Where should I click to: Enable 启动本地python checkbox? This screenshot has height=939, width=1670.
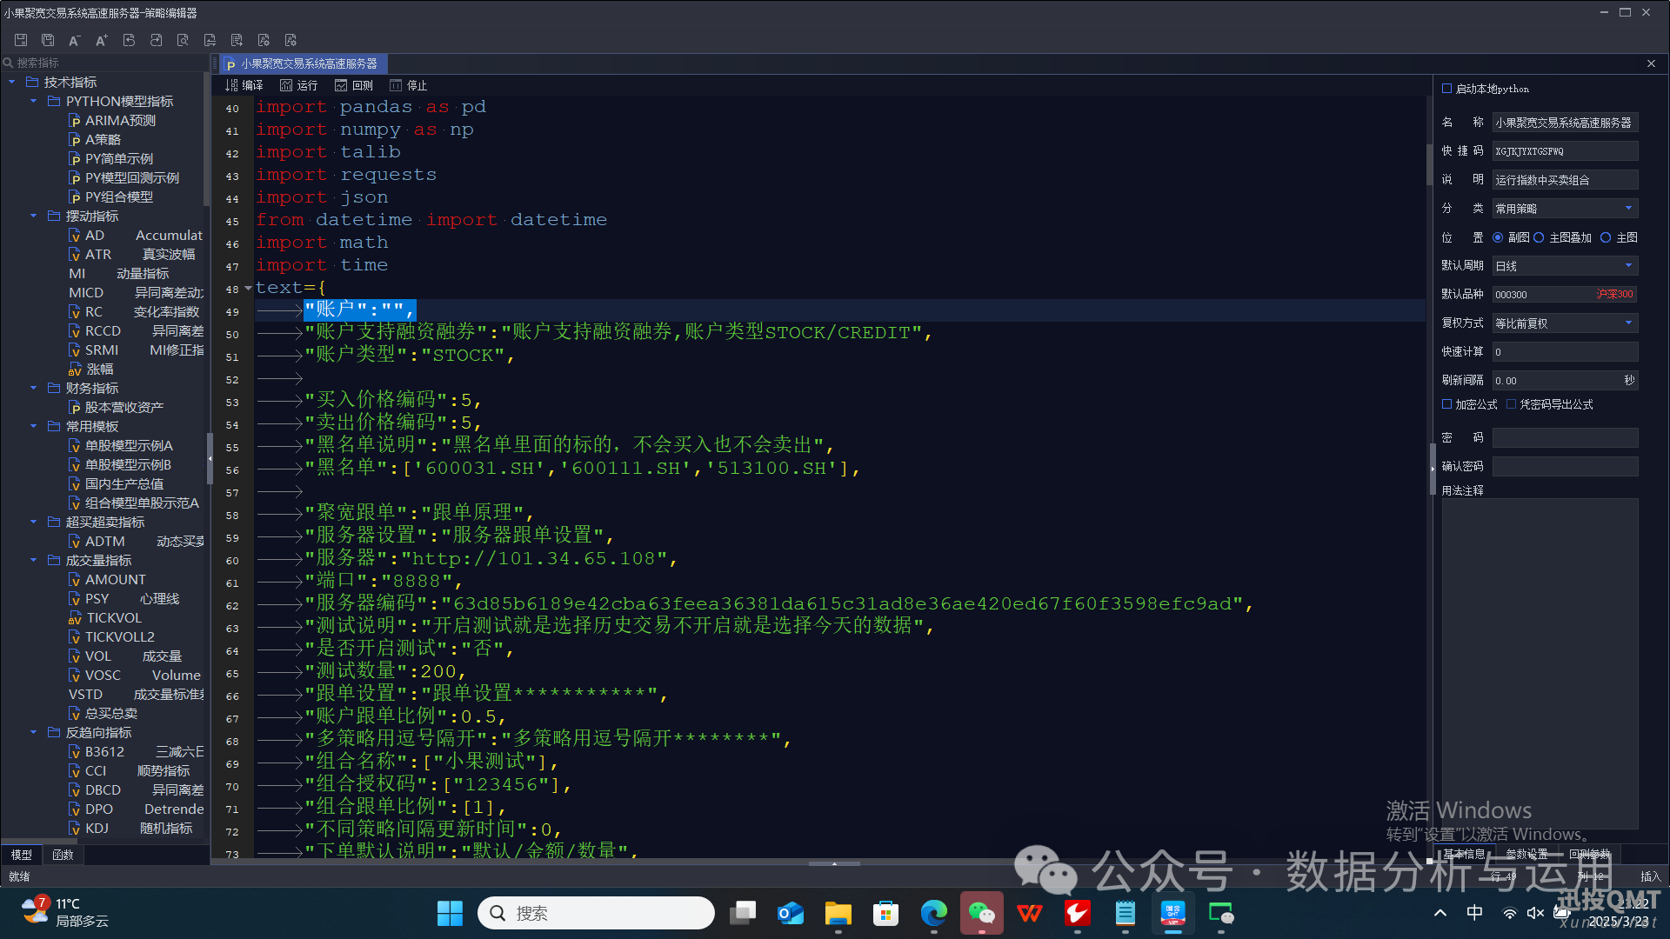tap(1447, 89)
